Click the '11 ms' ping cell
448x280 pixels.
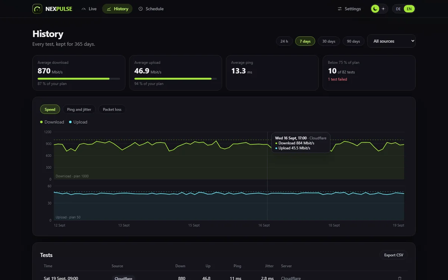tap(236, 278)
